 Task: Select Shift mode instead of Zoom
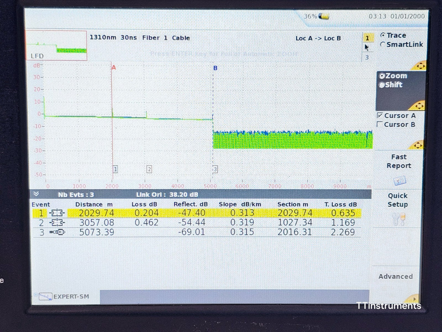coord(382,85)
